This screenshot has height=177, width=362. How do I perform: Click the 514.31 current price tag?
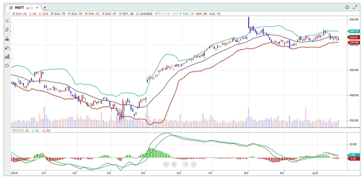tap(354, 37)
